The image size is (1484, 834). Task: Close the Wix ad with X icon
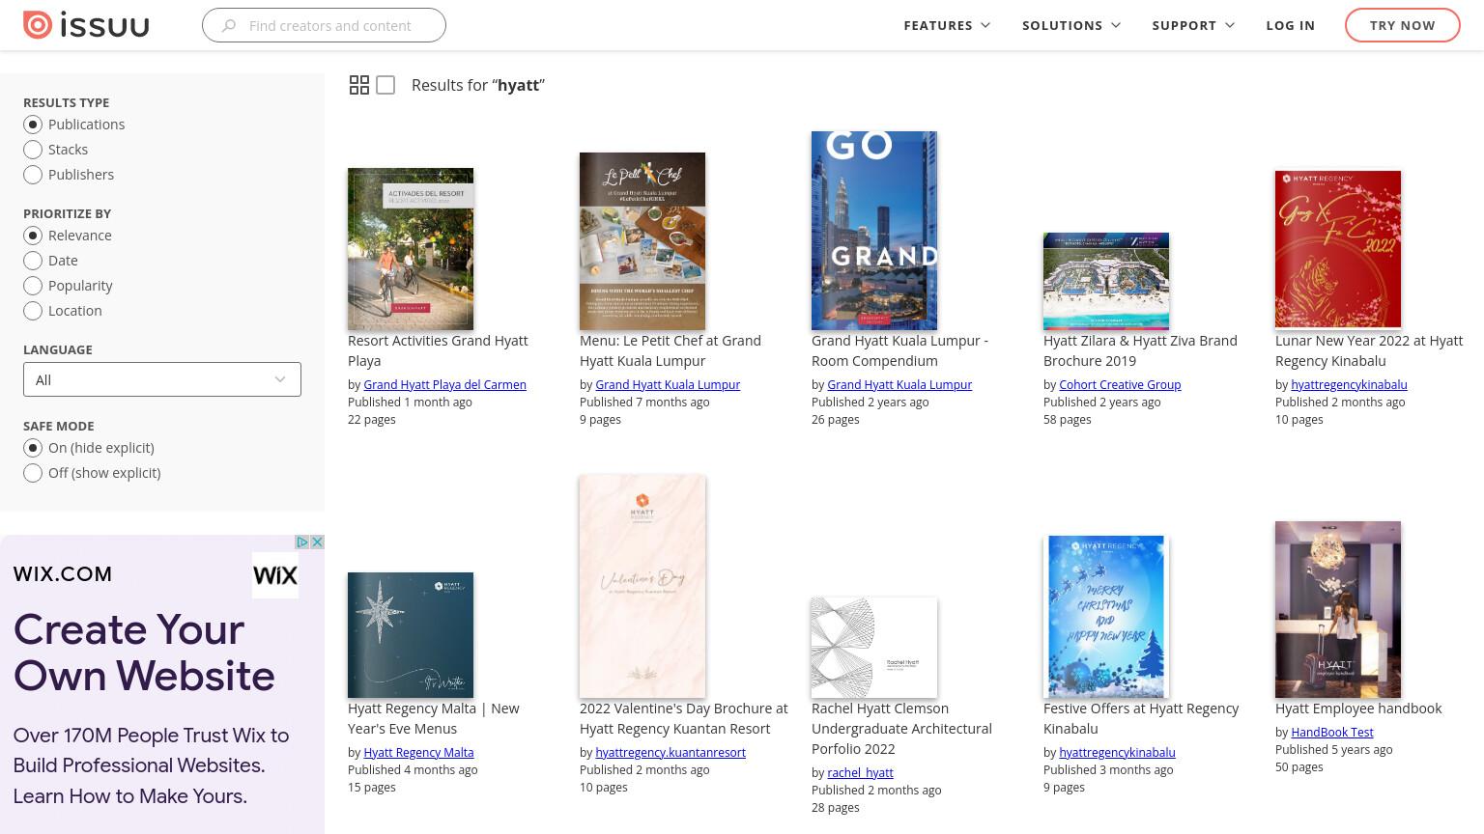[x=317, y=542]
